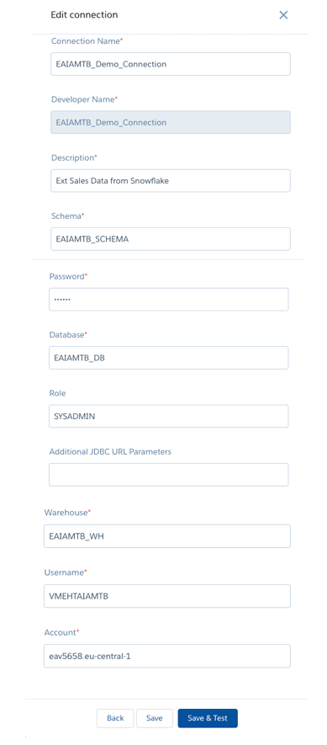327x745 pixels.
Task: Click the Account field eav5658.eu-central-1
Action: coord(167,656)
